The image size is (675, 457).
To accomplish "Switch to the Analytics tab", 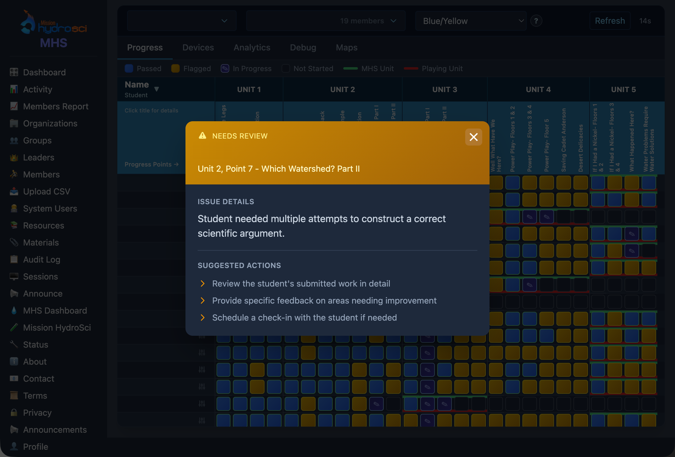I will click(x=252, y=48).
